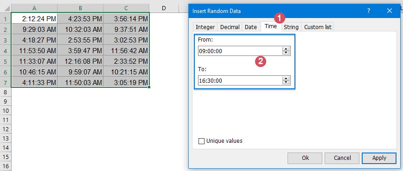
Task: Select cell with 10:21:15 AM
Action: click(126, 72)
